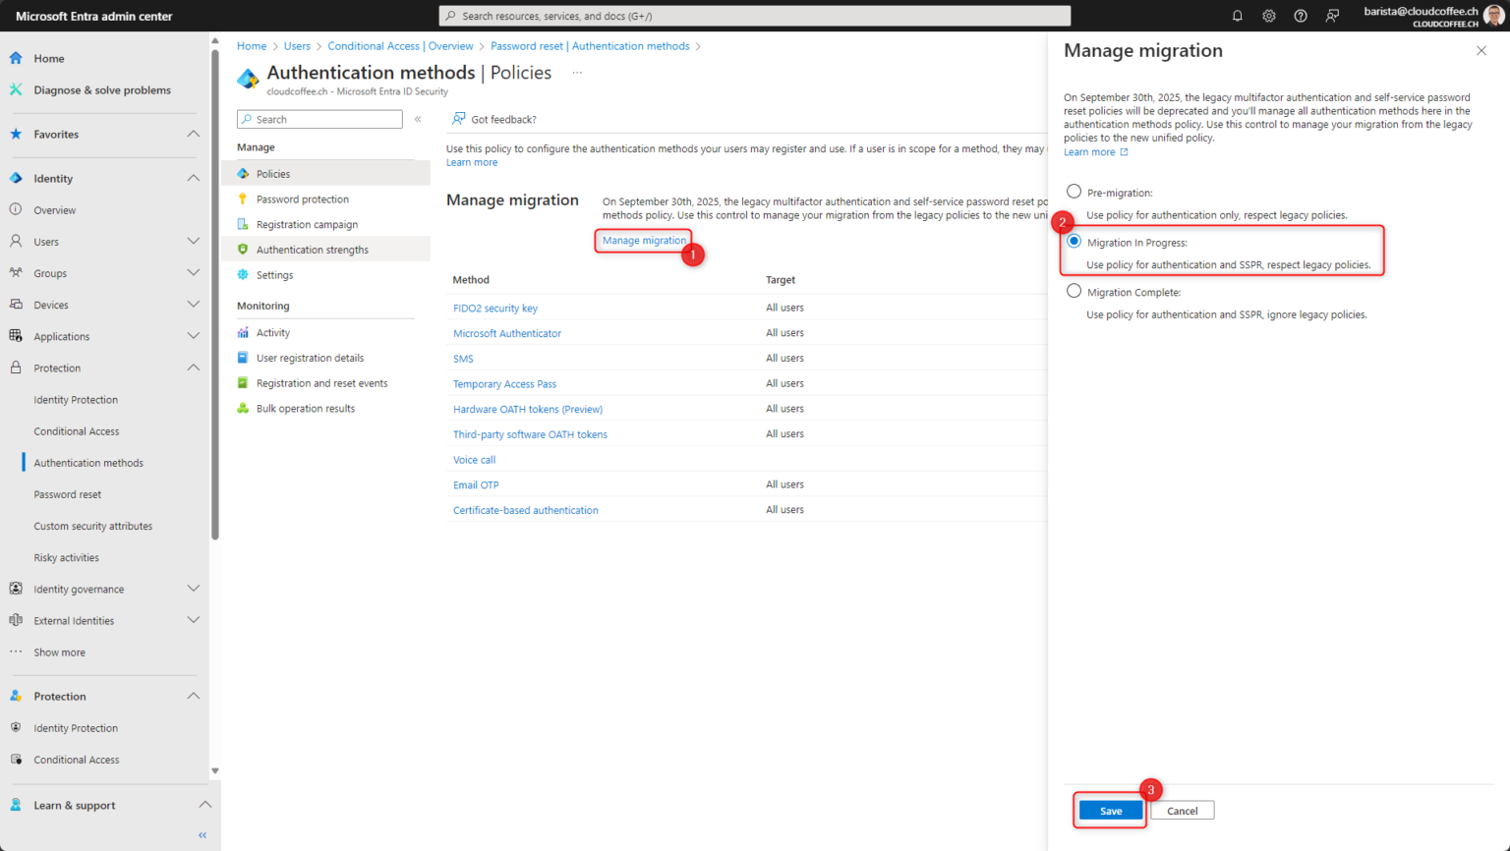Expand the Users section in the sidebar
Viewport: 1510px width, 851px height.
tap(194, 241)
